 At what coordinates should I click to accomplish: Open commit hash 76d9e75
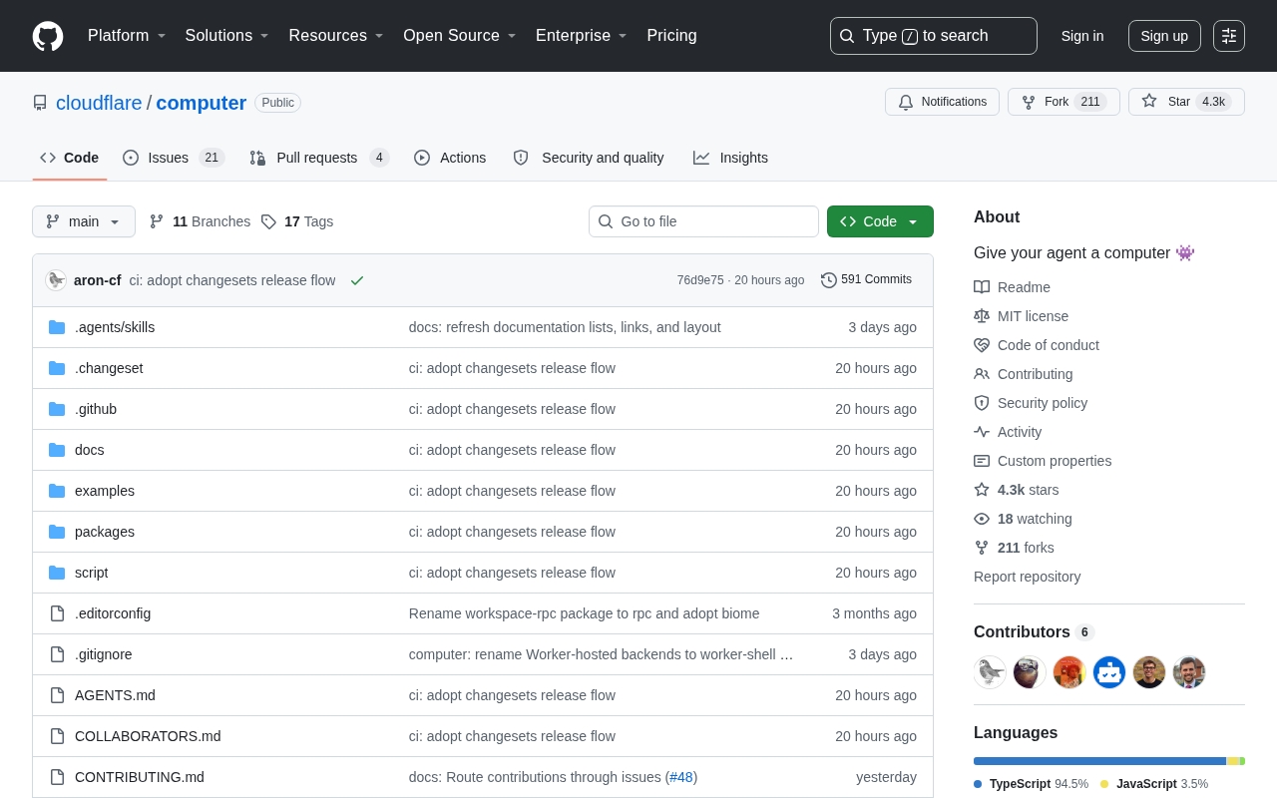coord(700,280)
